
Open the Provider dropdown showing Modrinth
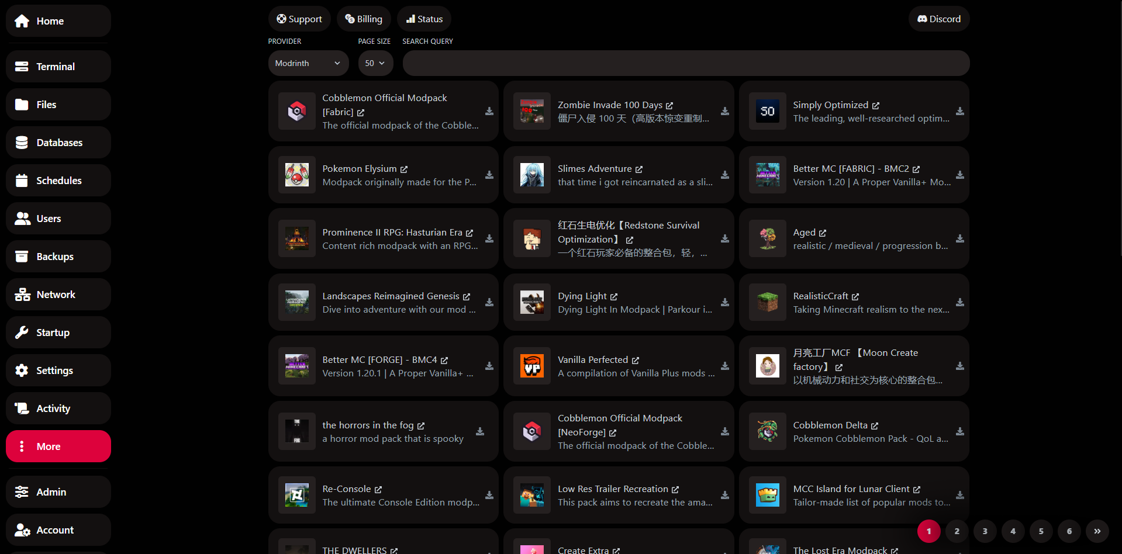click(309, 63)
